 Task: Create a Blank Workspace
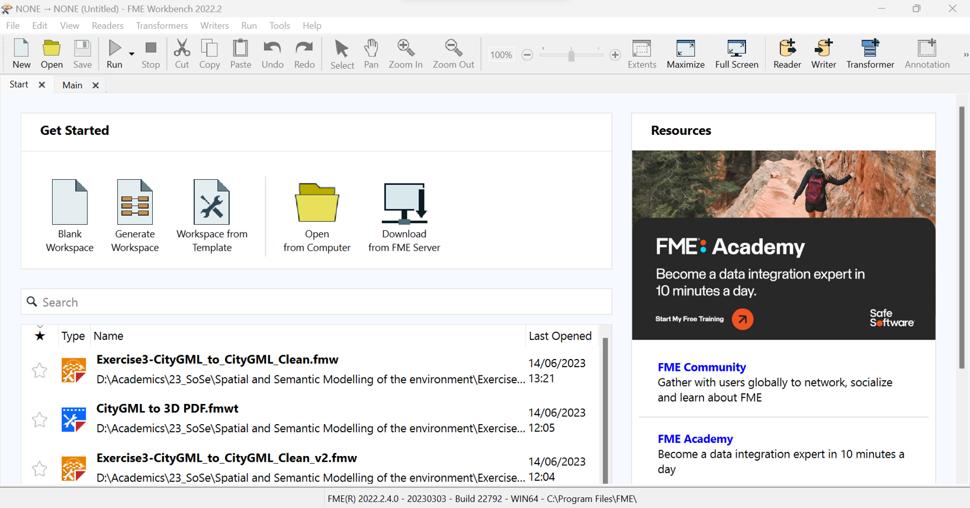pyautogui.click(x=70, y=216)
